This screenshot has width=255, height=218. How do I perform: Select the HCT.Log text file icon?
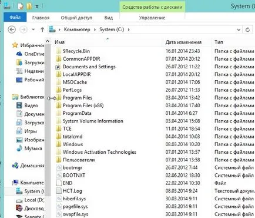coord(59,191)
